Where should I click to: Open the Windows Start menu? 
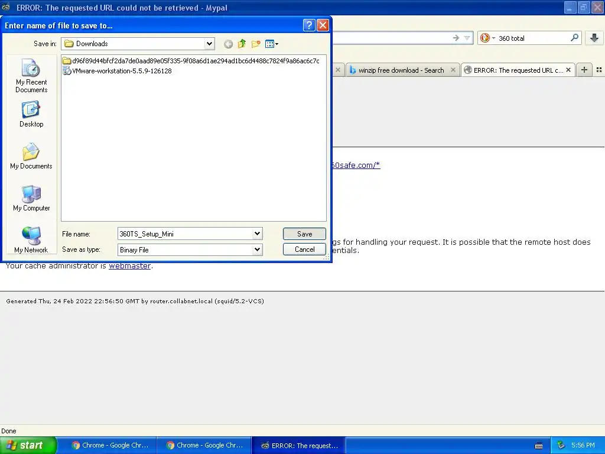(28, 445)
